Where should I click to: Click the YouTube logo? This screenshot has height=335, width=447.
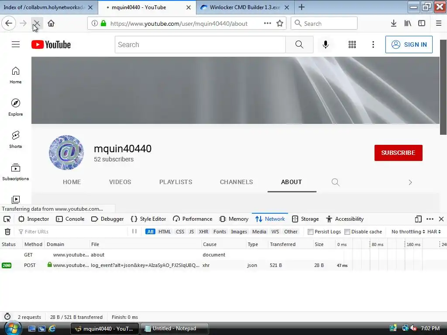51,45
